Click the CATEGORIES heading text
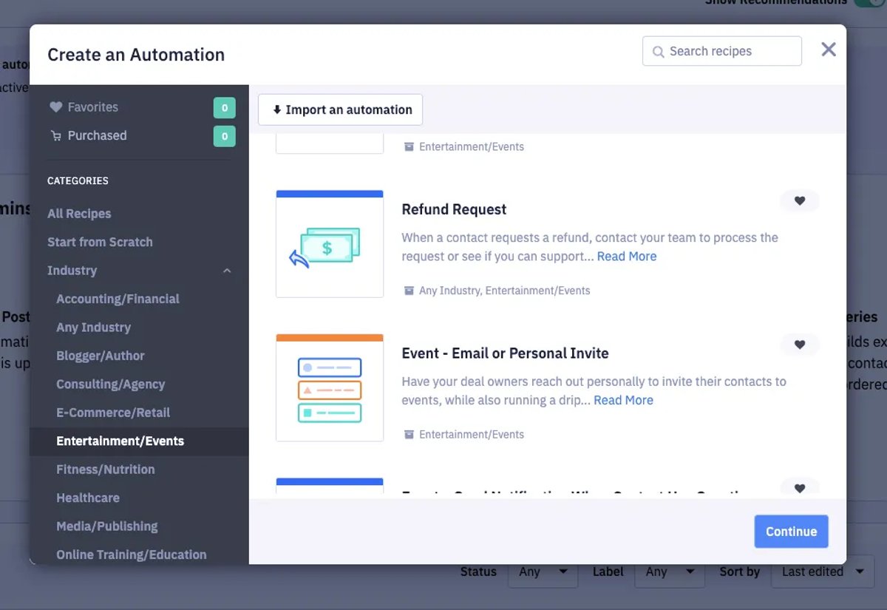Screen dimensions: 887x610 (78, 180)
